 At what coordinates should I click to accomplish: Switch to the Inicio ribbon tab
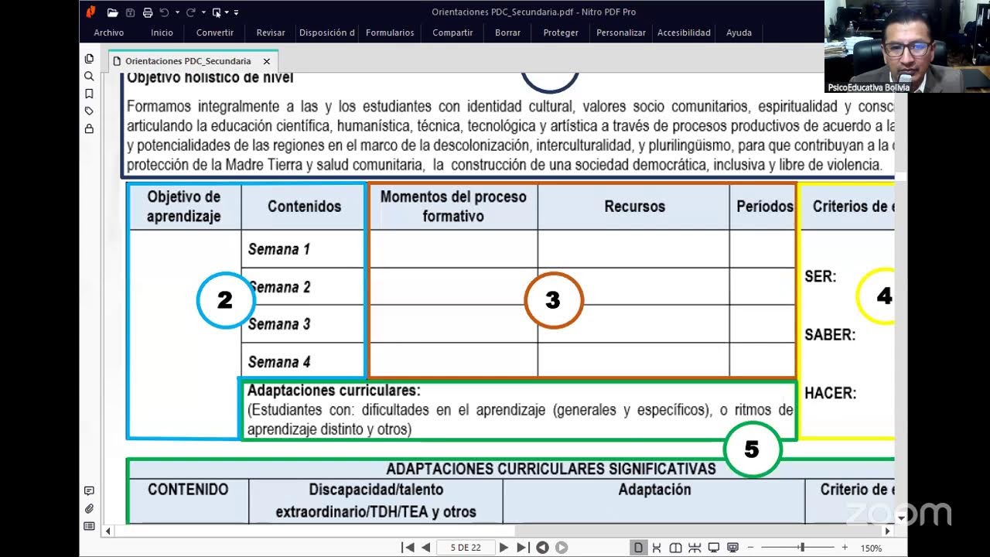(x=162, y=32)
